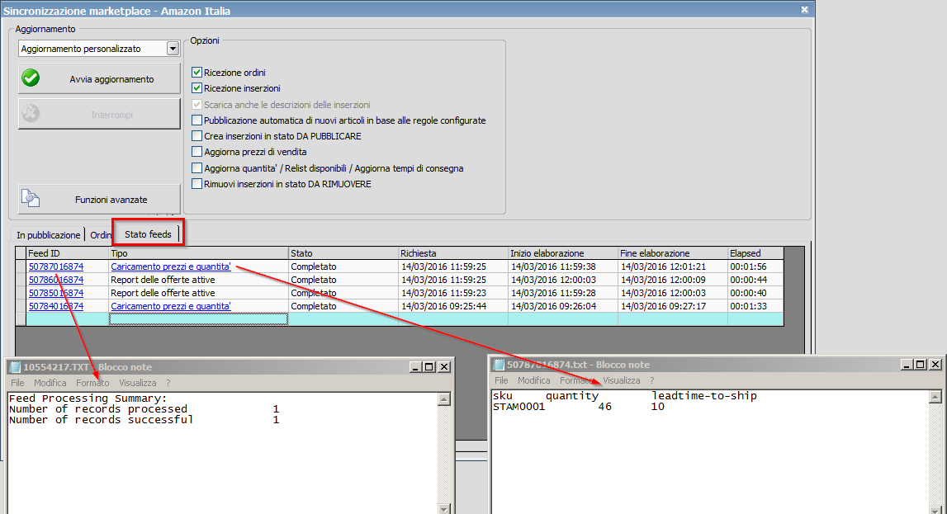
Task: Sort by the Tipo column header
Action: [x=199, y=253]
